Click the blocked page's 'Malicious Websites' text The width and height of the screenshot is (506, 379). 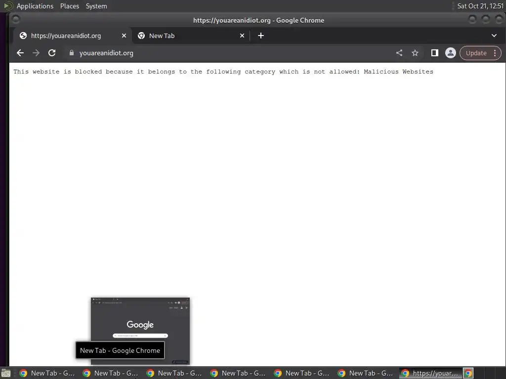[399, 72]
